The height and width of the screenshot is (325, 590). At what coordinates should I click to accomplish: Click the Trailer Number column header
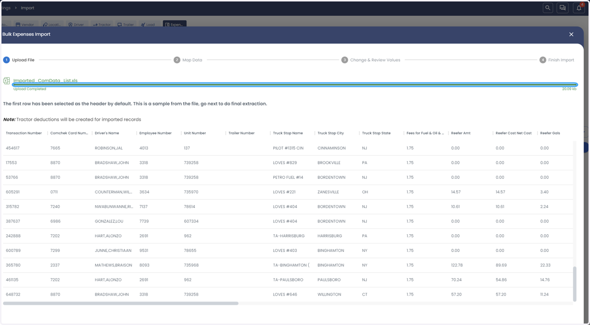pyautogui.click(x=241, y=133)
